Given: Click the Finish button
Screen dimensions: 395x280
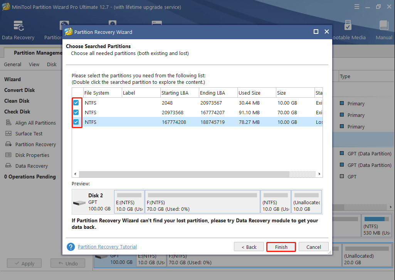Looking at the screenshot, I should [281, 247].
